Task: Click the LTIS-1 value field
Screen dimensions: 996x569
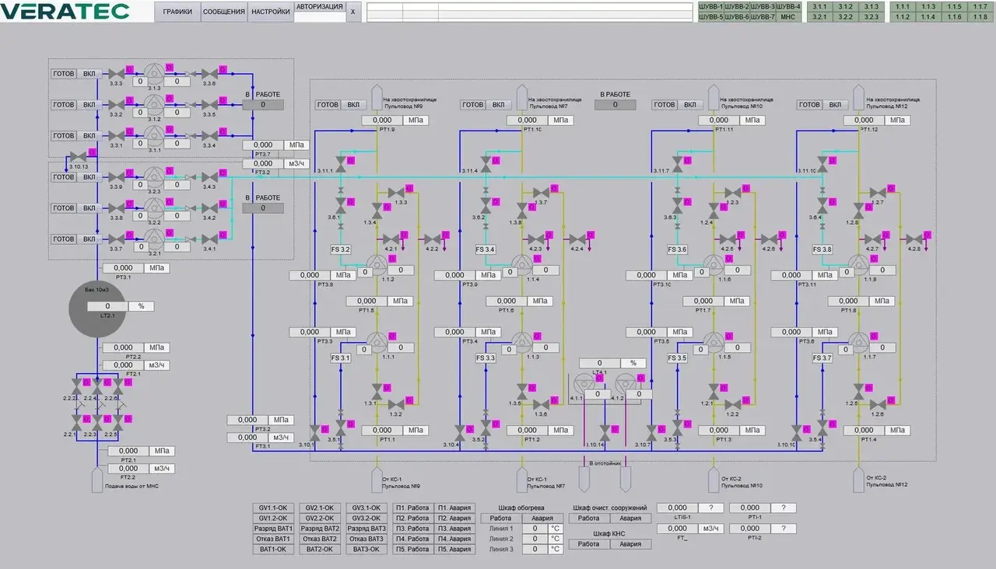Action: (677, 508)
